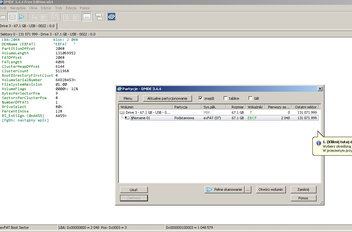
Task: Open the Partitions toolbar icon
Action: [x=12, y=17]
